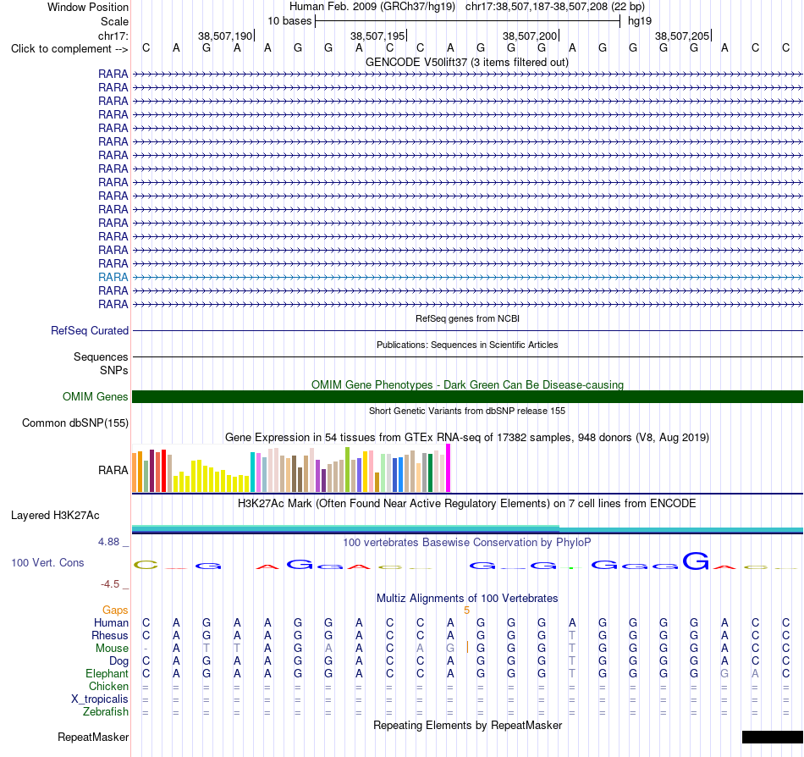Image resolution: width=804 pixels, height=757 pixels.
Task: Click the '4.88' PhyloP upper scale value
Action: [x=108, y=542]
